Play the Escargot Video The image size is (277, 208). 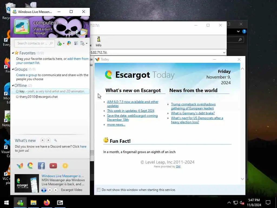tap(44, 190)
